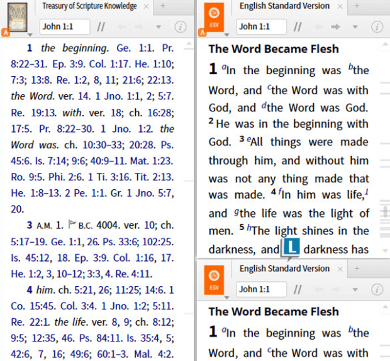Open info icon in bottom ESV panel
390x361 pixels.
click(377, 289)
